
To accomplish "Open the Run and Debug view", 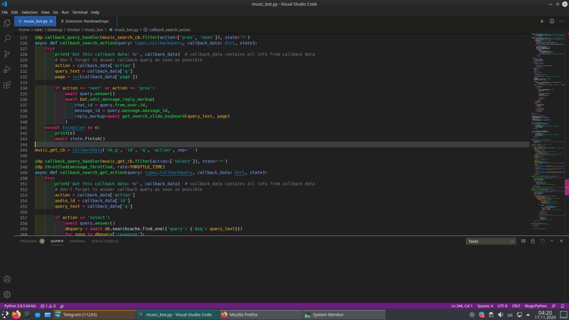I will coord(7,69).
